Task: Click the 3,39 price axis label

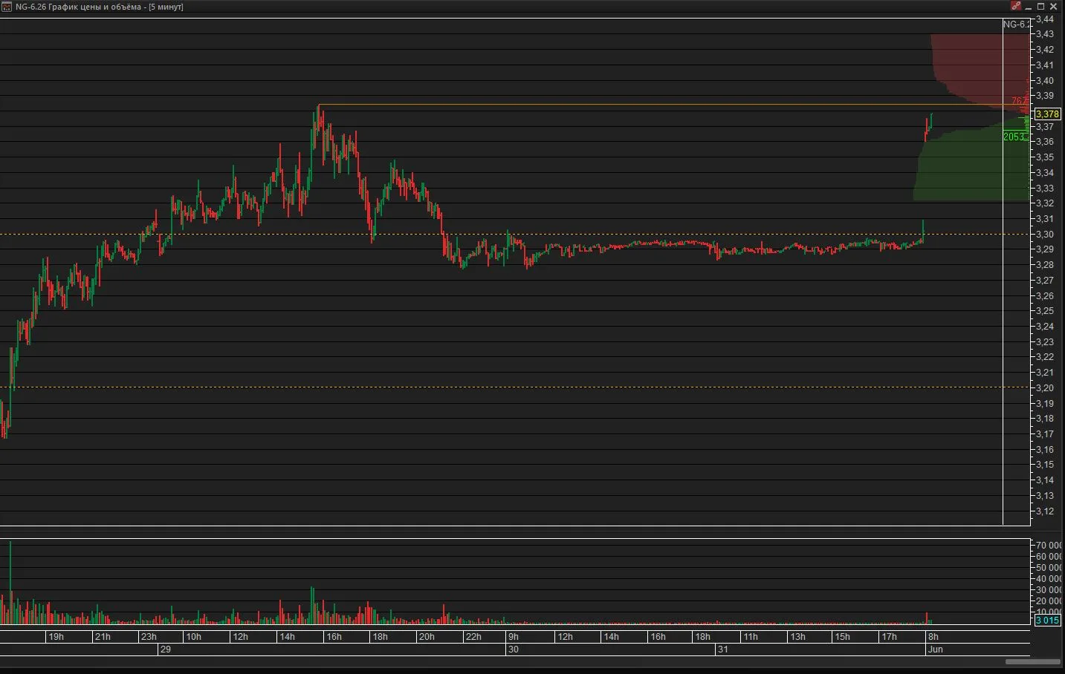Action: [x=1045, y=96]
